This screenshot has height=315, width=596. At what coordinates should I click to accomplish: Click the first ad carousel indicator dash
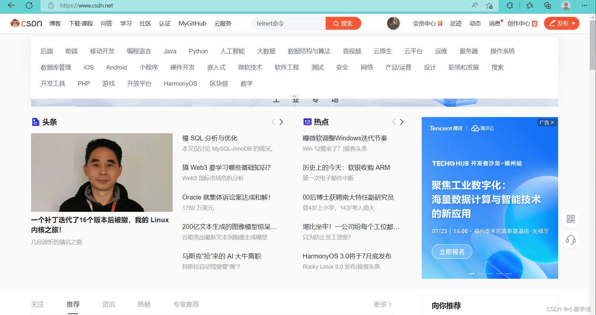click(471, 274)
